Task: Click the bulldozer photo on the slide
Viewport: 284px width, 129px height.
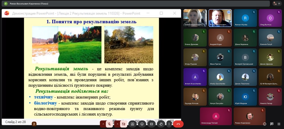Action: coord(129,45)
